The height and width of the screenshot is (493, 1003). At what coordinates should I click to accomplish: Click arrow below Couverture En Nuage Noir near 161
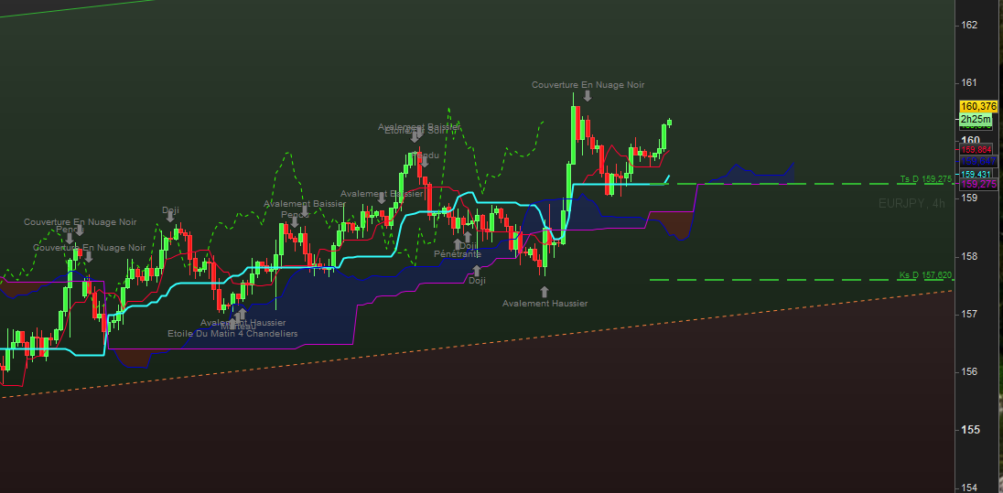pos(588,96)
